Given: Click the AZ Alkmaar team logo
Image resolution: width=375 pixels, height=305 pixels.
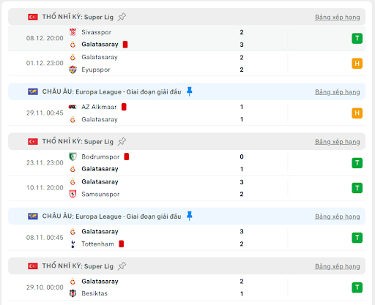Looking at the screenshot, I should [x=73, y=107].
